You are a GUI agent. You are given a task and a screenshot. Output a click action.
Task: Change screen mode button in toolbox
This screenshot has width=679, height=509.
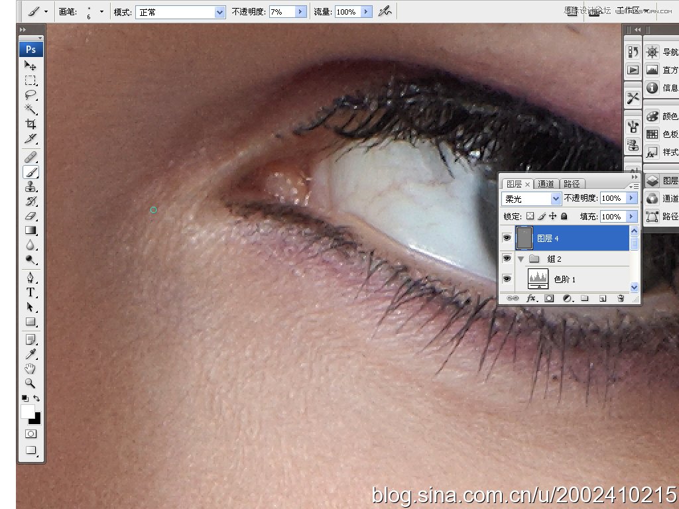click(x=31, y=450)
